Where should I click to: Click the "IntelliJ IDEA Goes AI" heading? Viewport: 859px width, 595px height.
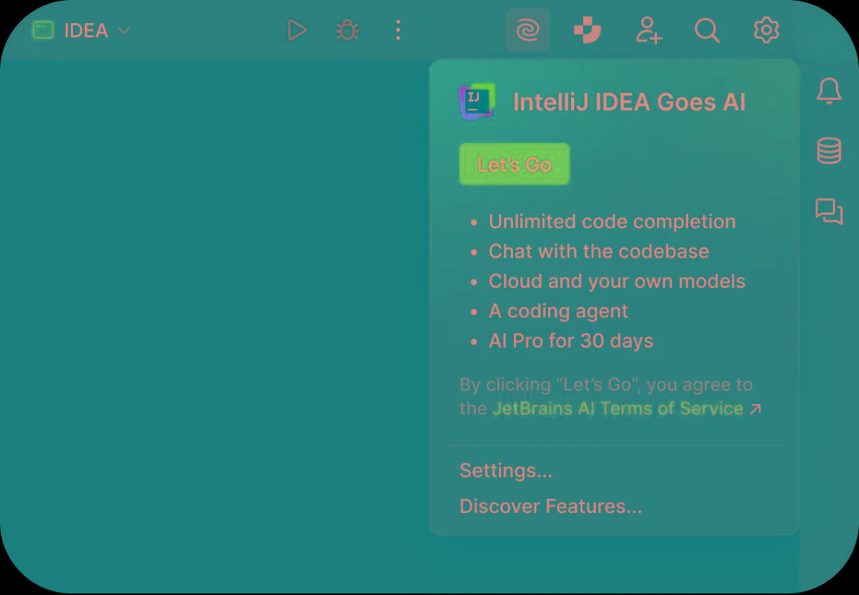pos(629,103)
